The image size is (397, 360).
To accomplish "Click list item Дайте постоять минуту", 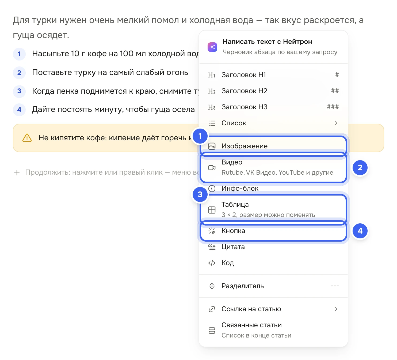I will pyautogui.click(x=113, y=110).
